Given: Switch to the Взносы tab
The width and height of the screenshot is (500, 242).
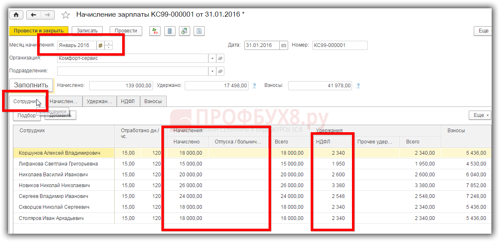Looking at the screenshot, I should pos(153,101).
